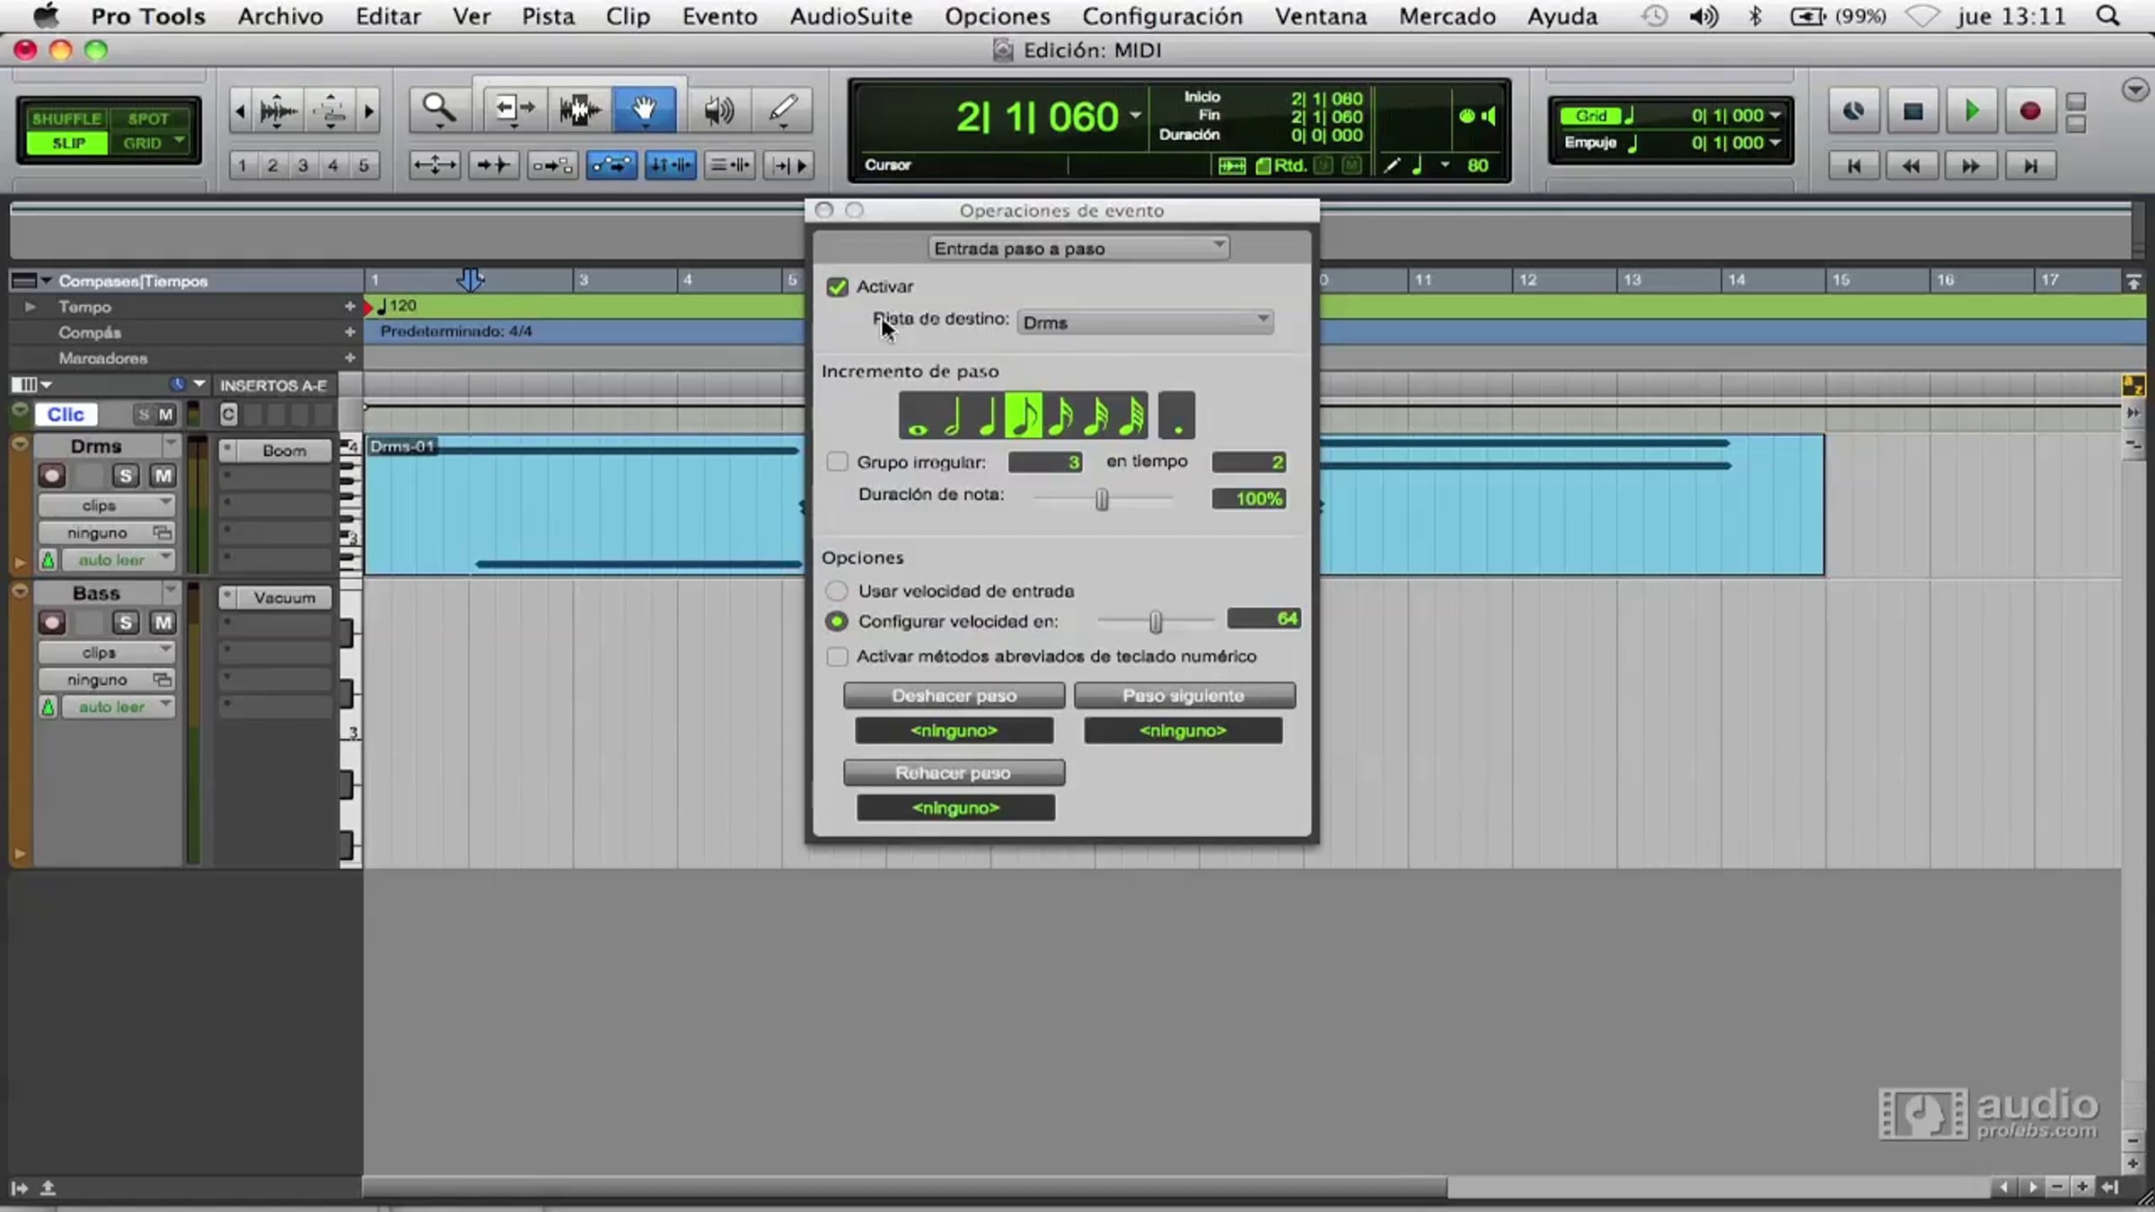Viewport: 2155px width, 1212px height.
Task: Open the Evento menu
Action: click(x=719, y=16)
